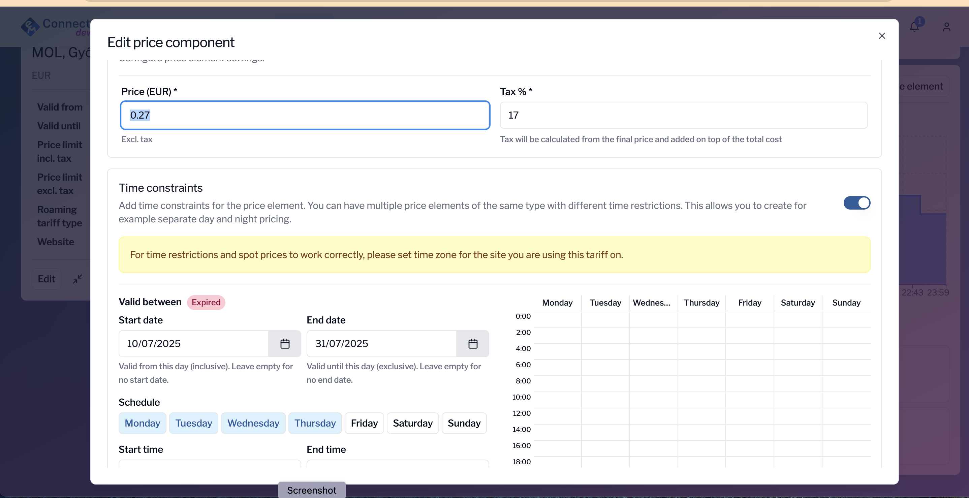Screen dimensions: 969x498
Task: Click the Tax % input field
Action: (684, 115)
